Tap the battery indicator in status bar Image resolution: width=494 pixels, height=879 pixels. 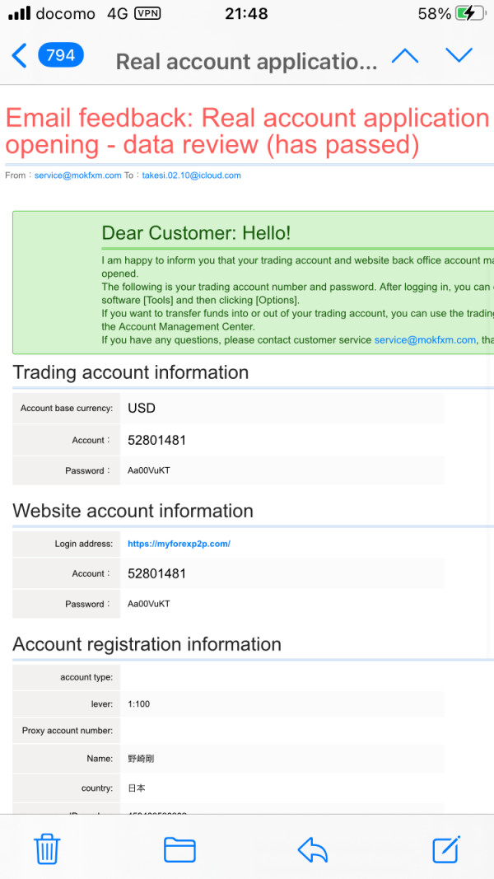[469, 13]
